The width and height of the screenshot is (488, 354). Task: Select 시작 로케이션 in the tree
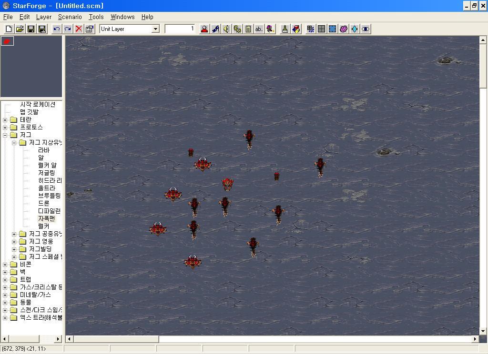(x=38, y=104)
